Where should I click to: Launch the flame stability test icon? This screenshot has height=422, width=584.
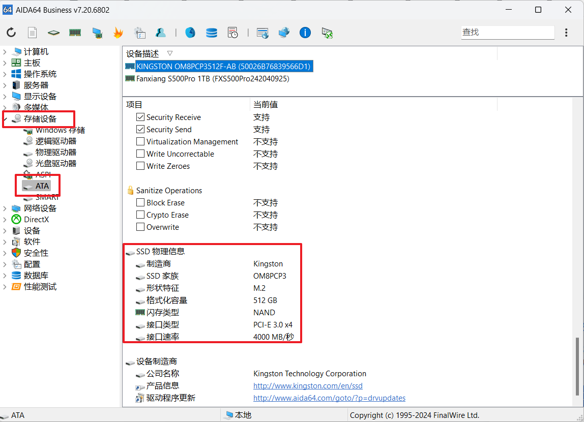pos(118,33)
